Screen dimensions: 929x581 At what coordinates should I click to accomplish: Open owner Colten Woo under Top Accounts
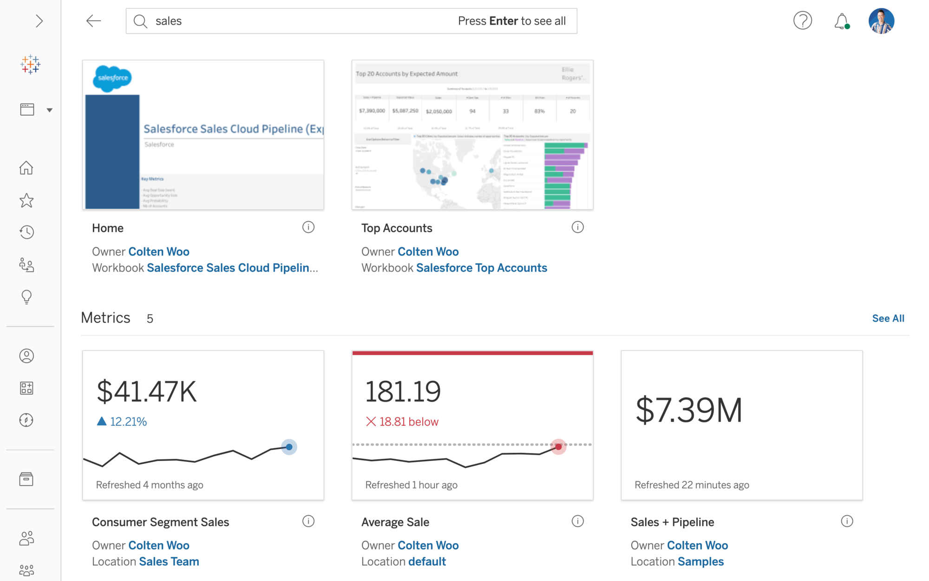click(428, 251)
